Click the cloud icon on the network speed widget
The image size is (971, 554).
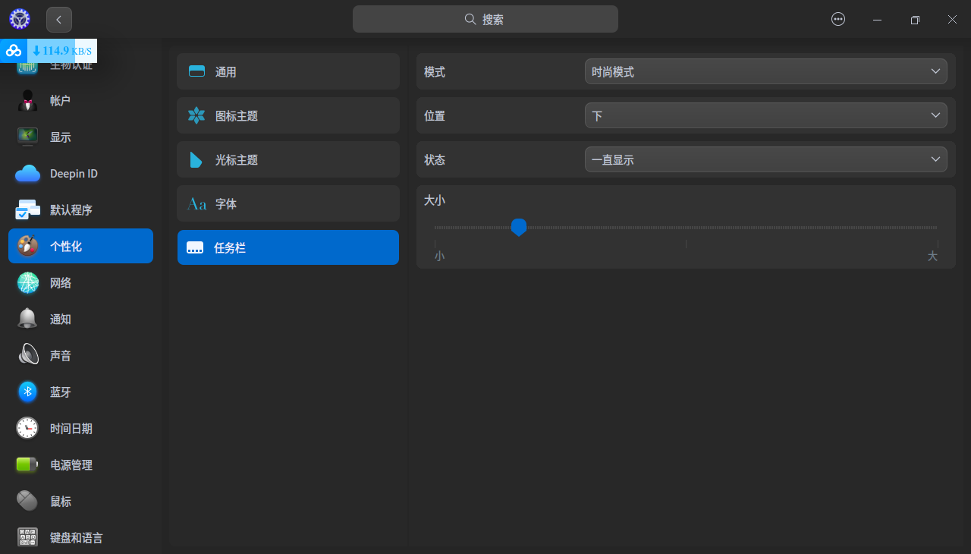(x=14, y=51)
